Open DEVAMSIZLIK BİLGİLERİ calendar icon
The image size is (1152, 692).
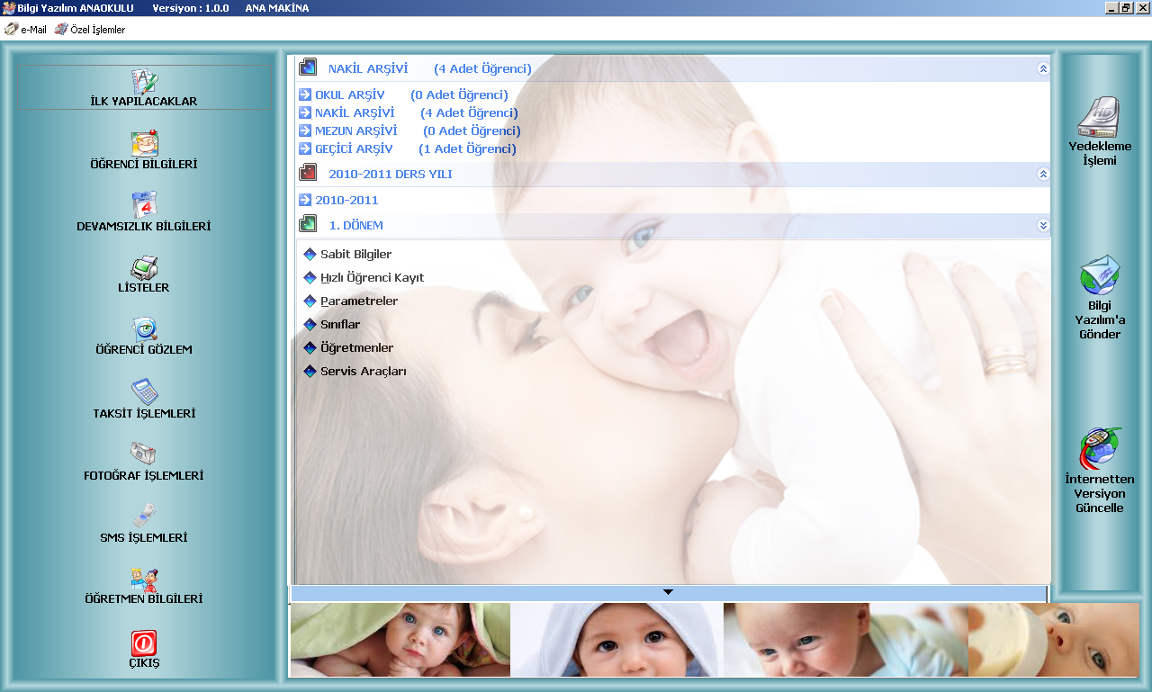144,205
